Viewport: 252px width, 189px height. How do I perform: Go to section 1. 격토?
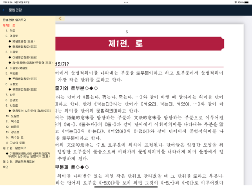[11, 31]
